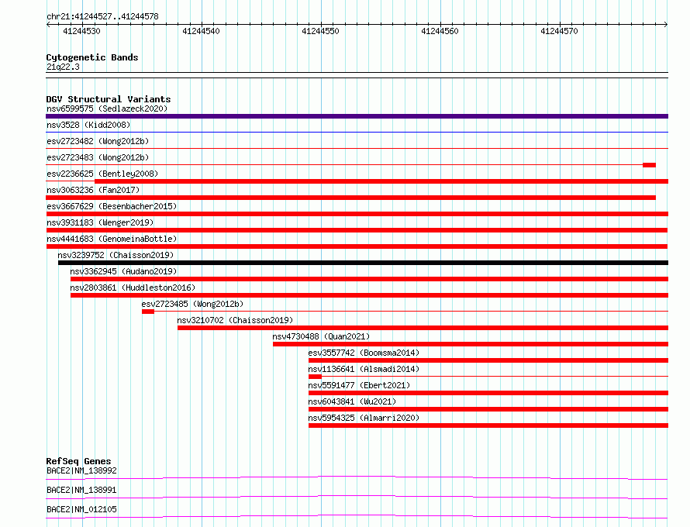Click the chr21:41244527..41244578 region label
This screenshot has height=527, width=690.
click(x=102, y=17)
